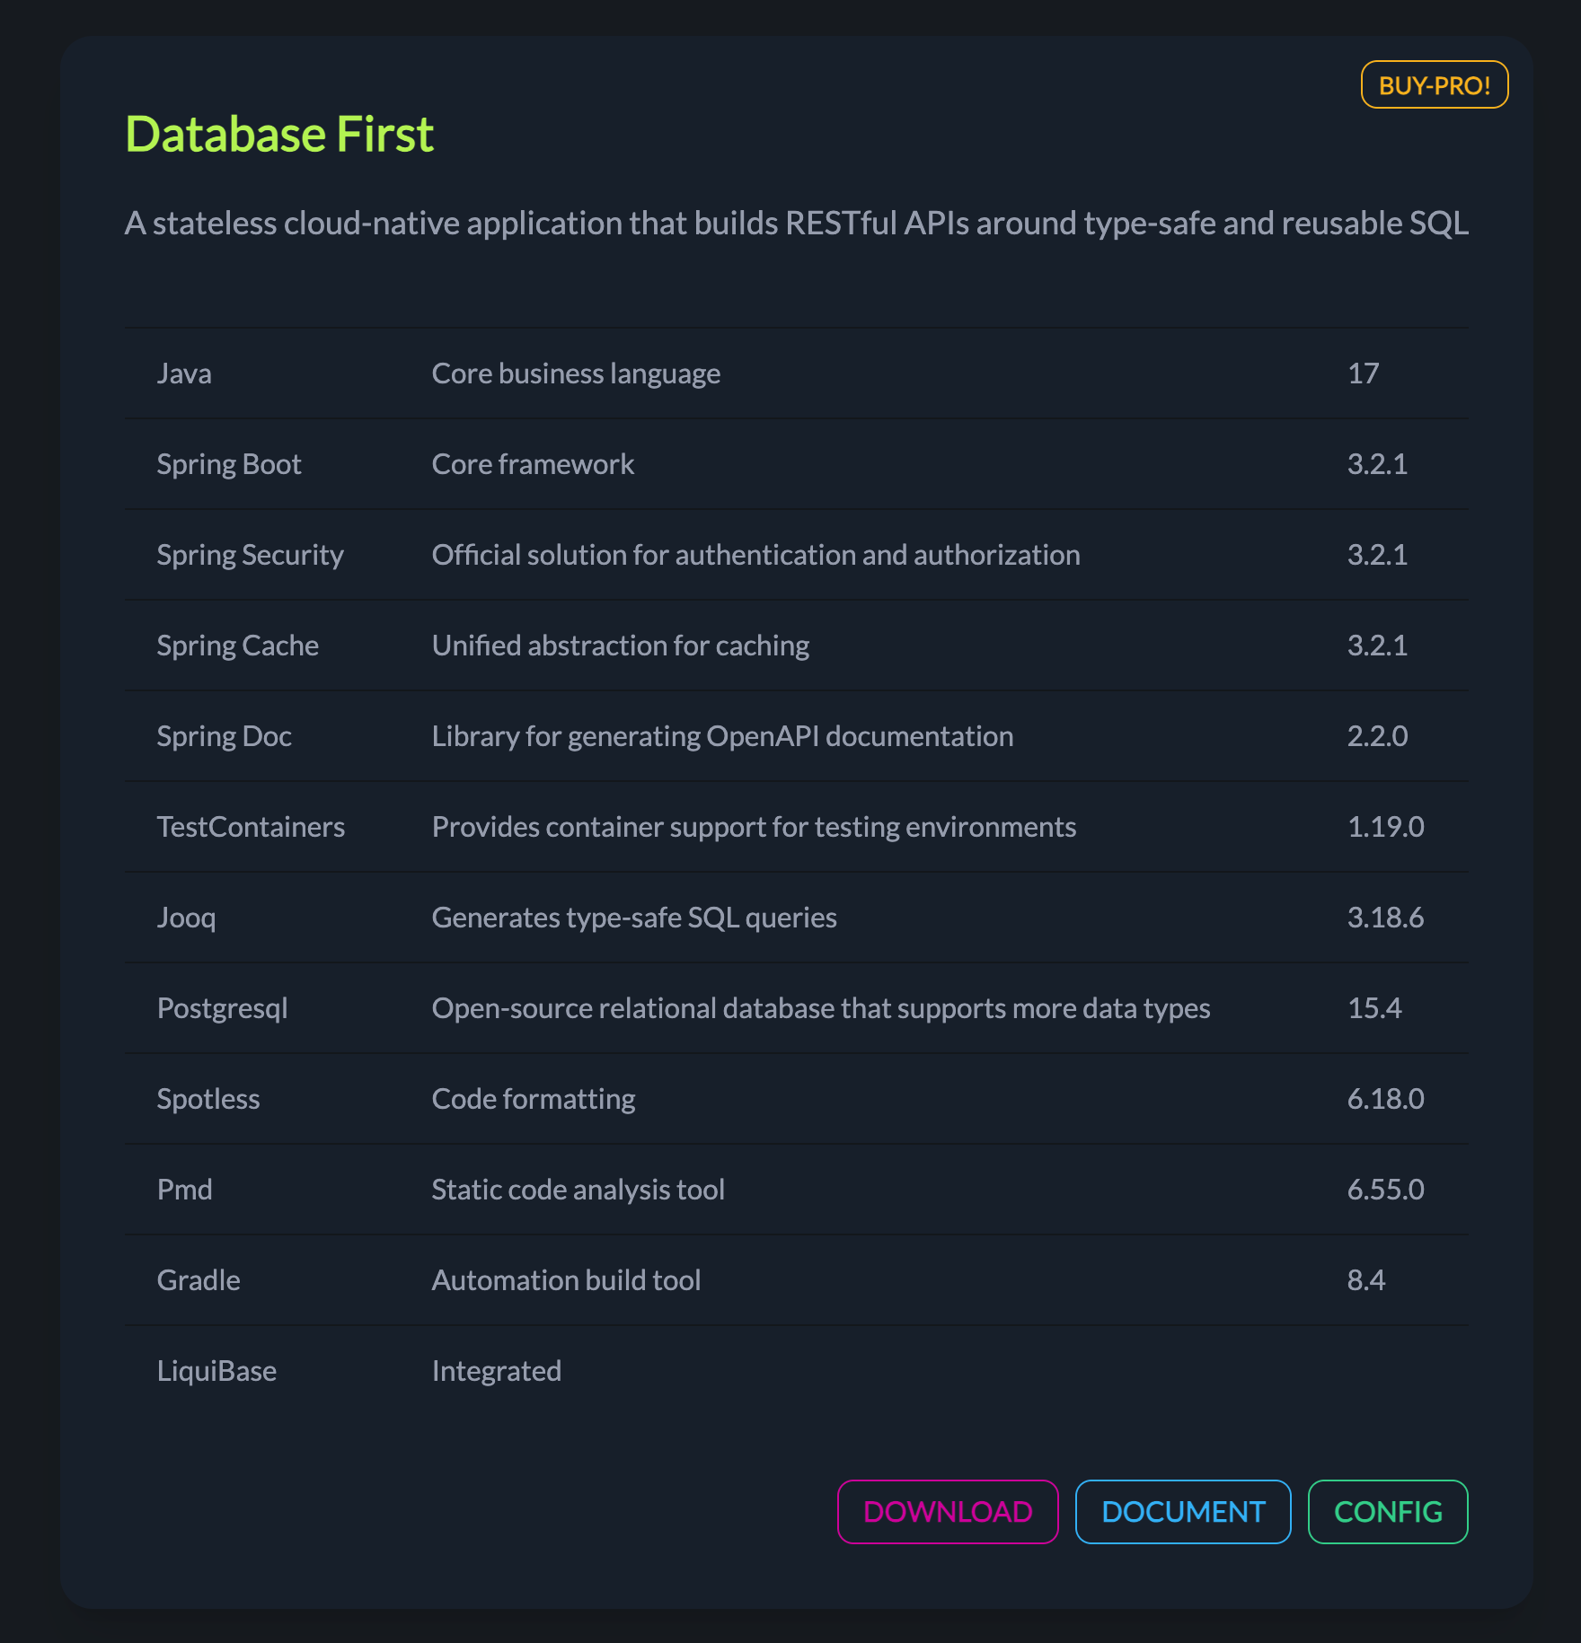
Task: Click Spring Security version 3.2.1
Action: [x=1377, y=555]
